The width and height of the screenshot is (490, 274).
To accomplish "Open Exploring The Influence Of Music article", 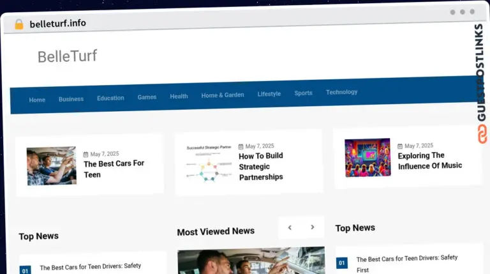I will pyautogui.click(x=429, y=160).
